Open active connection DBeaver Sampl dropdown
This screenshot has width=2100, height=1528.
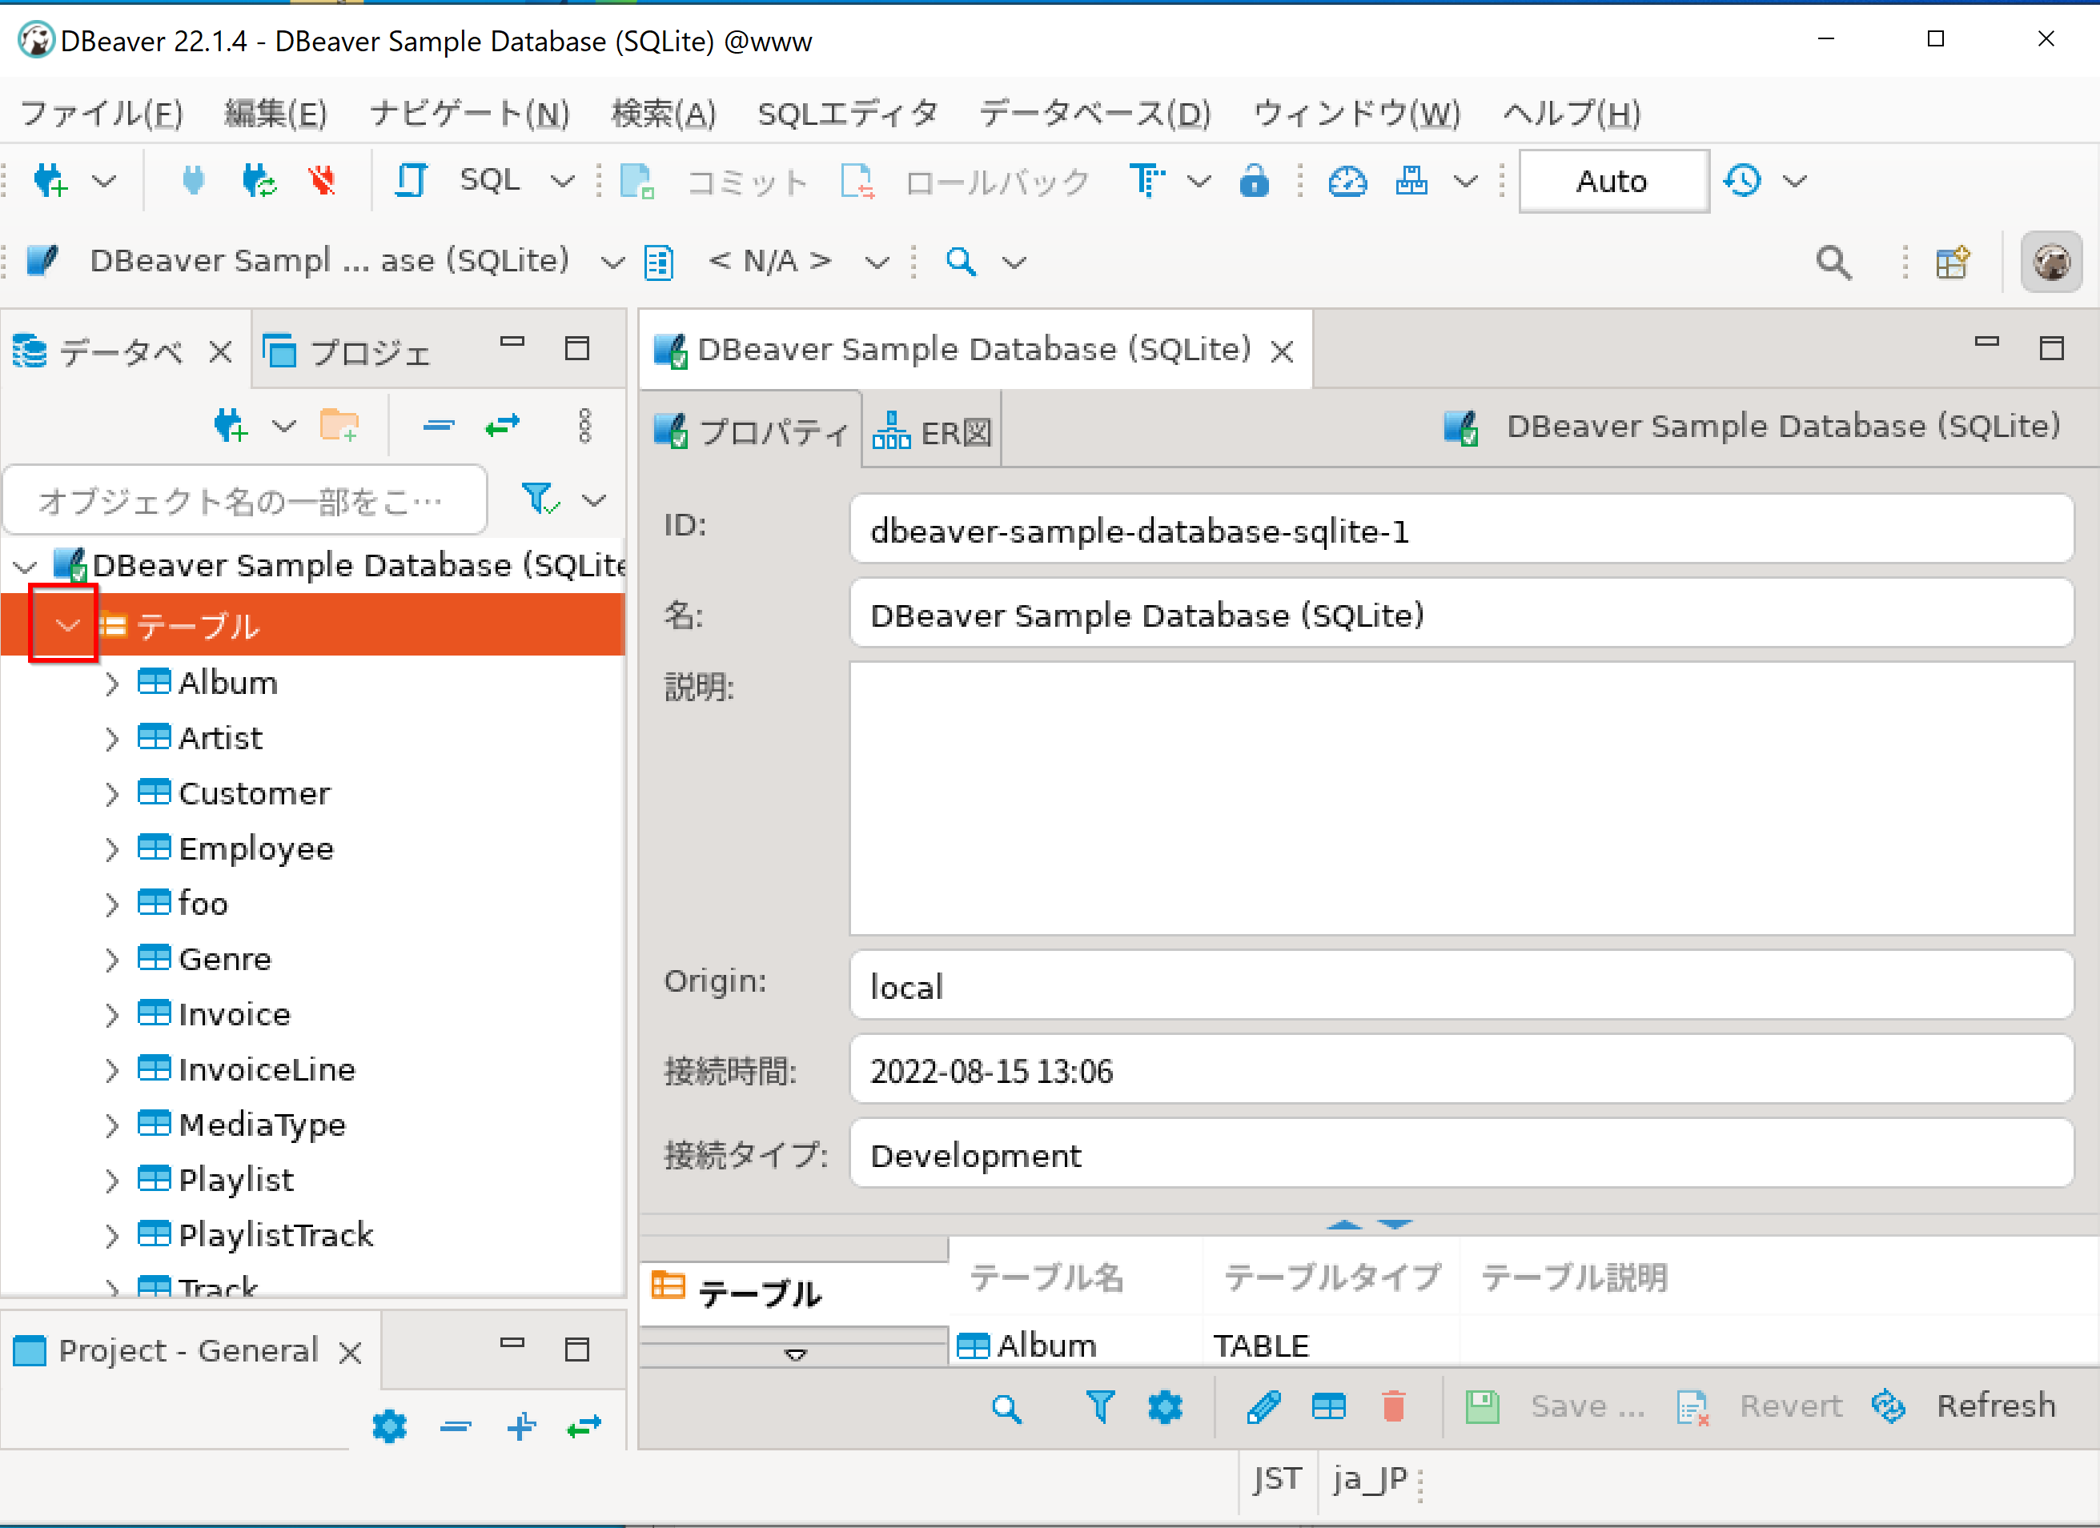pos(612,263)
